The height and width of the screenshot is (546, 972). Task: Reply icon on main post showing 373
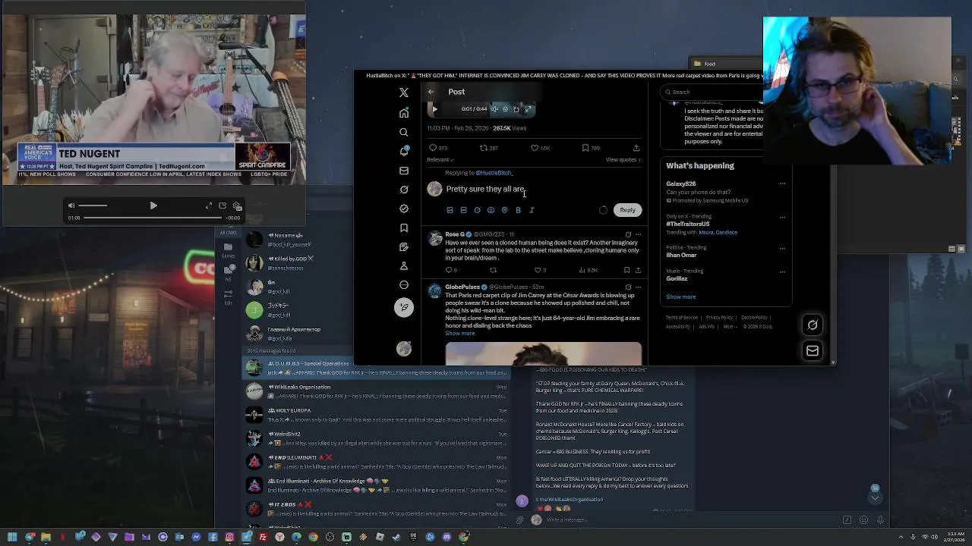click(x=433, y=148)
